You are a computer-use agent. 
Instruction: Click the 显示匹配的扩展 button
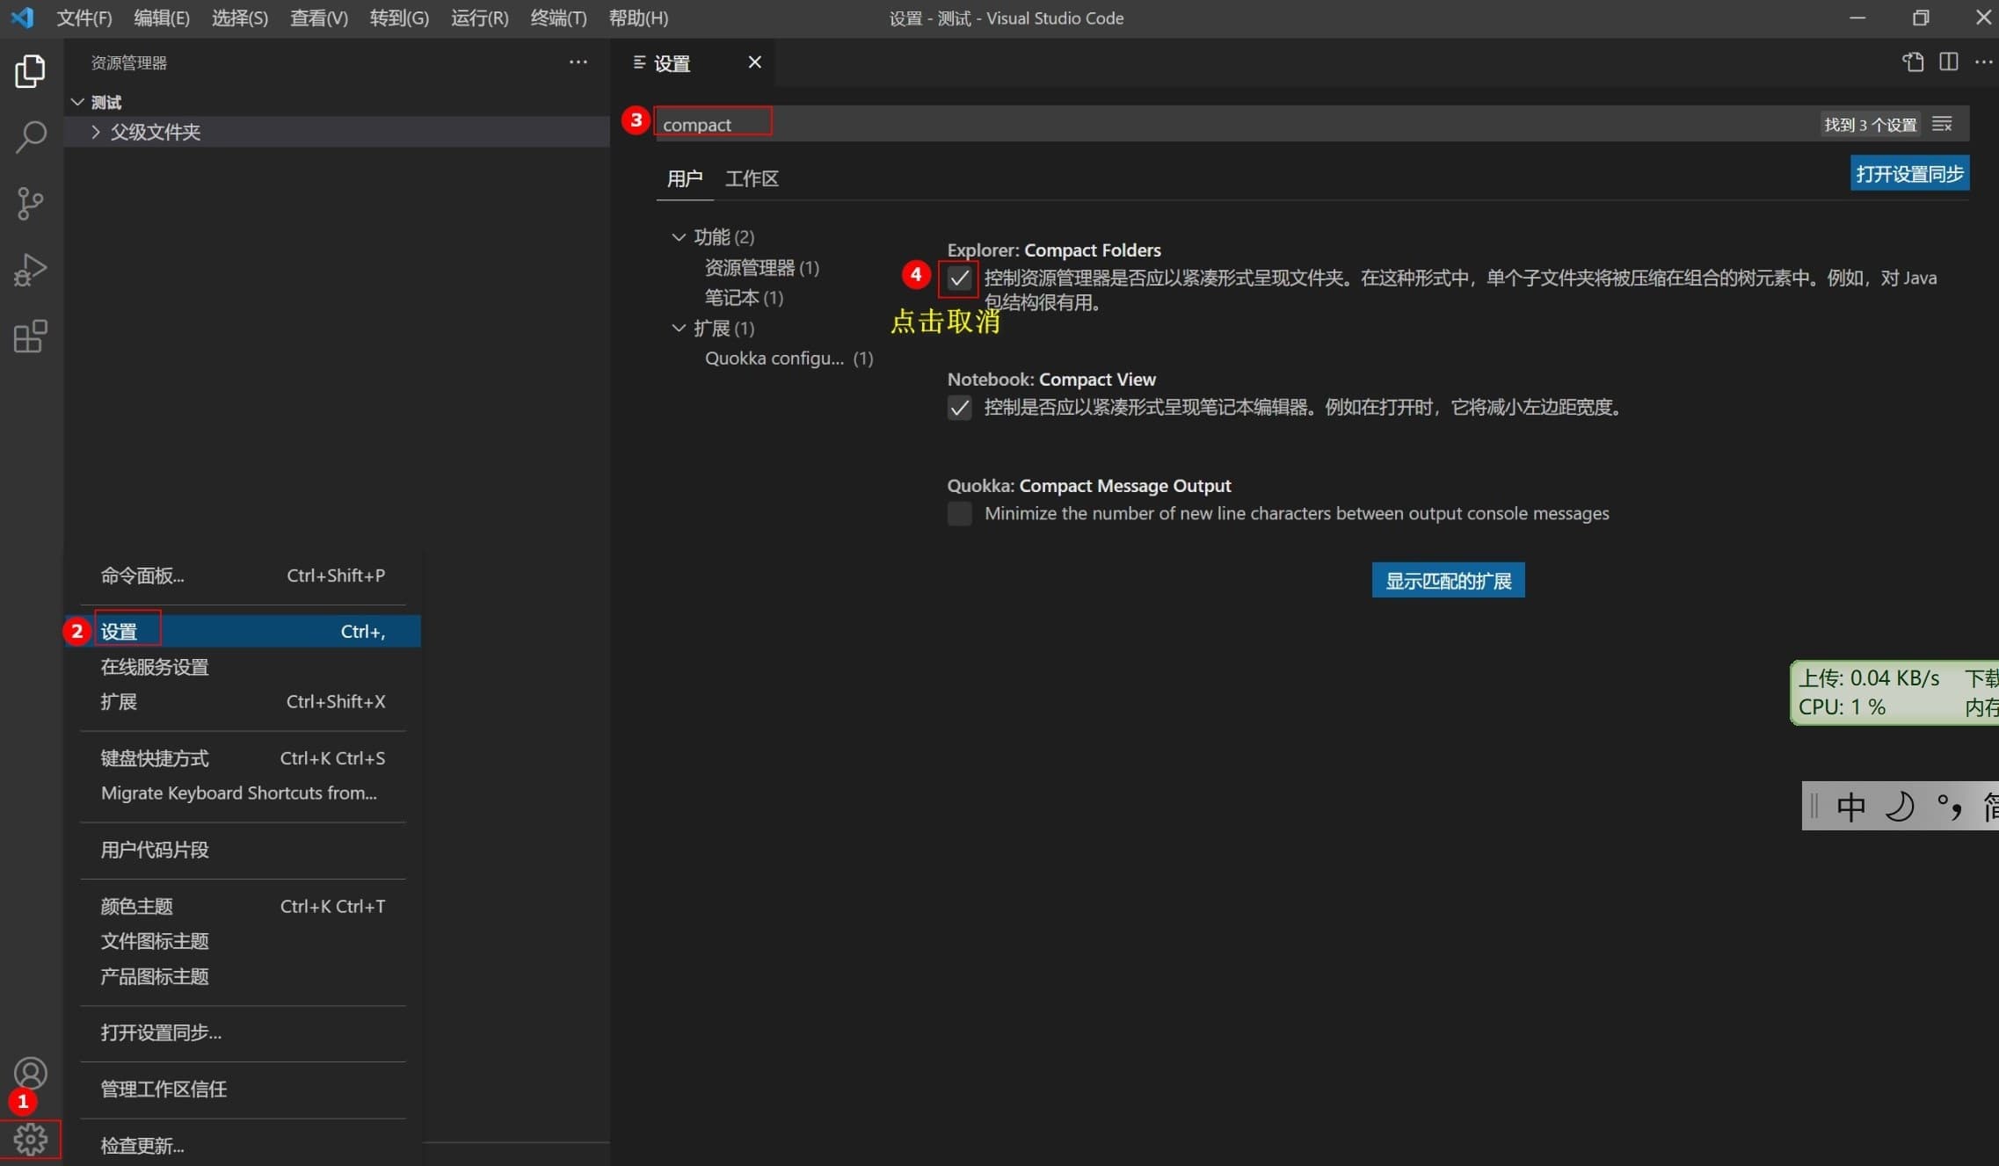(x=1448, y=581)
